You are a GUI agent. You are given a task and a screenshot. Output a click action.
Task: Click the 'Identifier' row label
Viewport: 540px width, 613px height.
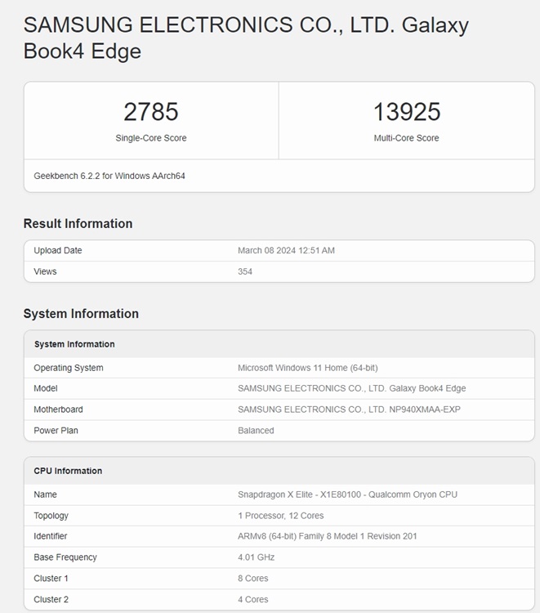(x=51, y=536)
